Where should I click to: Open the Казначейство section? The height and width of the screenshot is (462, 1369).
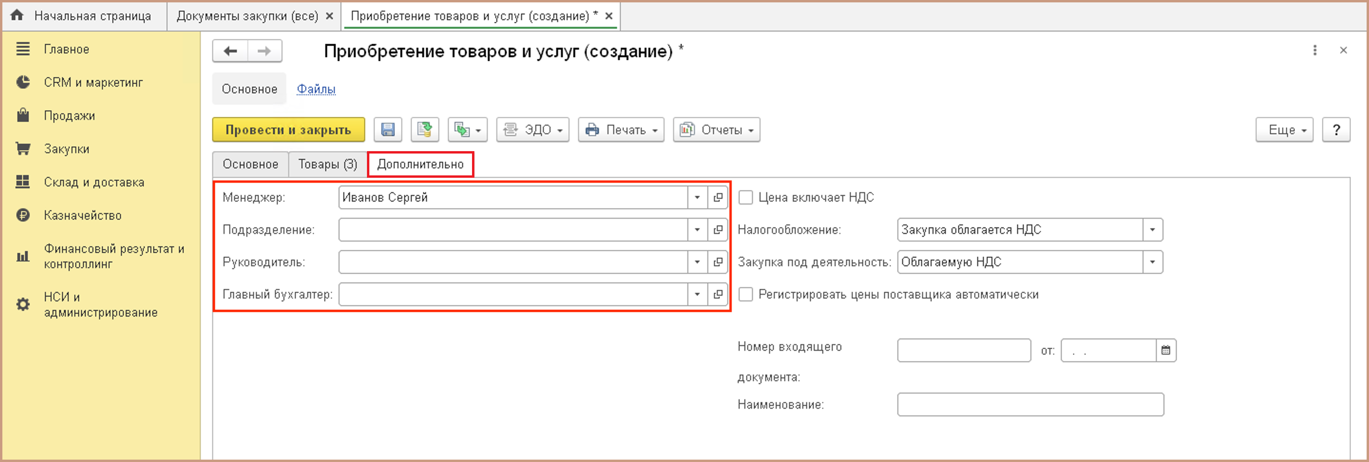tap(82, 215)
